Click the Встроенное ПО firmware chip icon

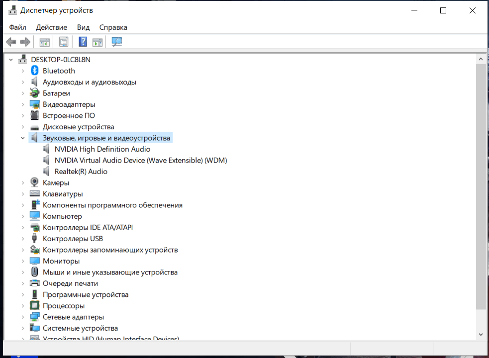coord(35,115)
